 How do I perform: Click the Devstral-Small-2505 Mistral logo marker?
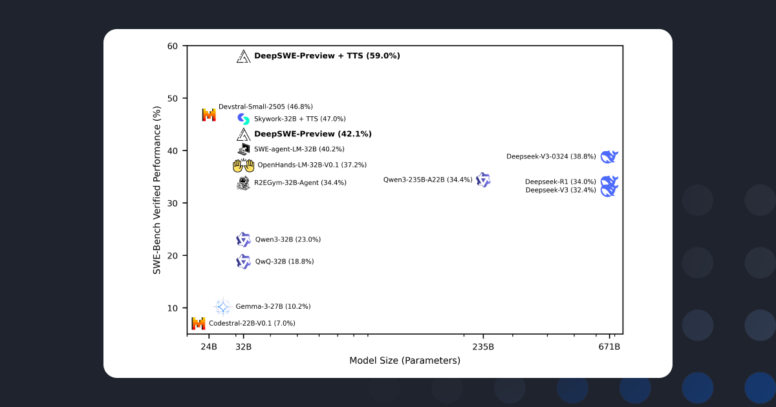[209, 115]
